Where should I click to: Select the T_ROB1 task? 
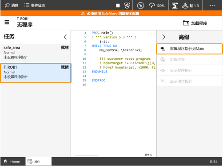[x=36, y=73]
